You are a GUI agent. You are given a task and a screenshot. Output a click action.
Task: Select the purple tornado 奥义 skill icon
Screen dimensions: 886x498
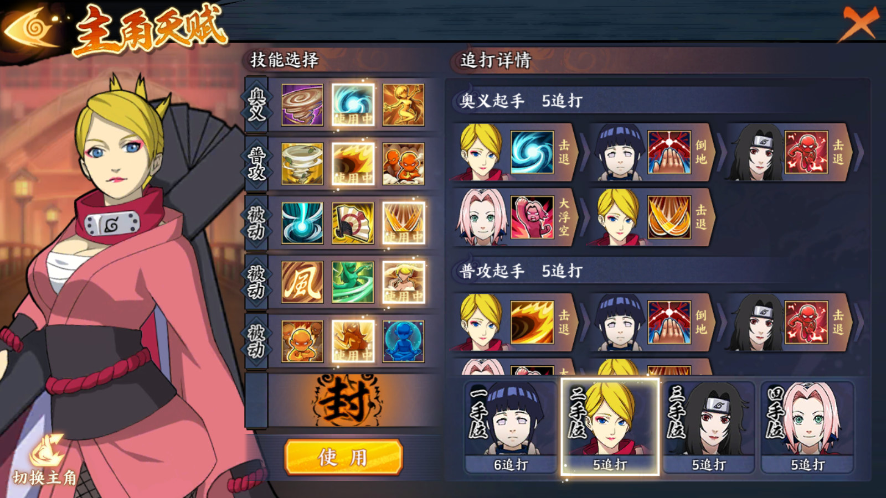302,105
